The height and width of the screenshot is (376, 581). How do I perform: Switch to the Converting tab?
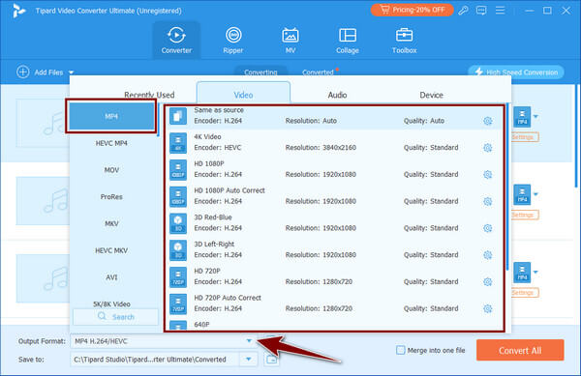click(260, 72)
